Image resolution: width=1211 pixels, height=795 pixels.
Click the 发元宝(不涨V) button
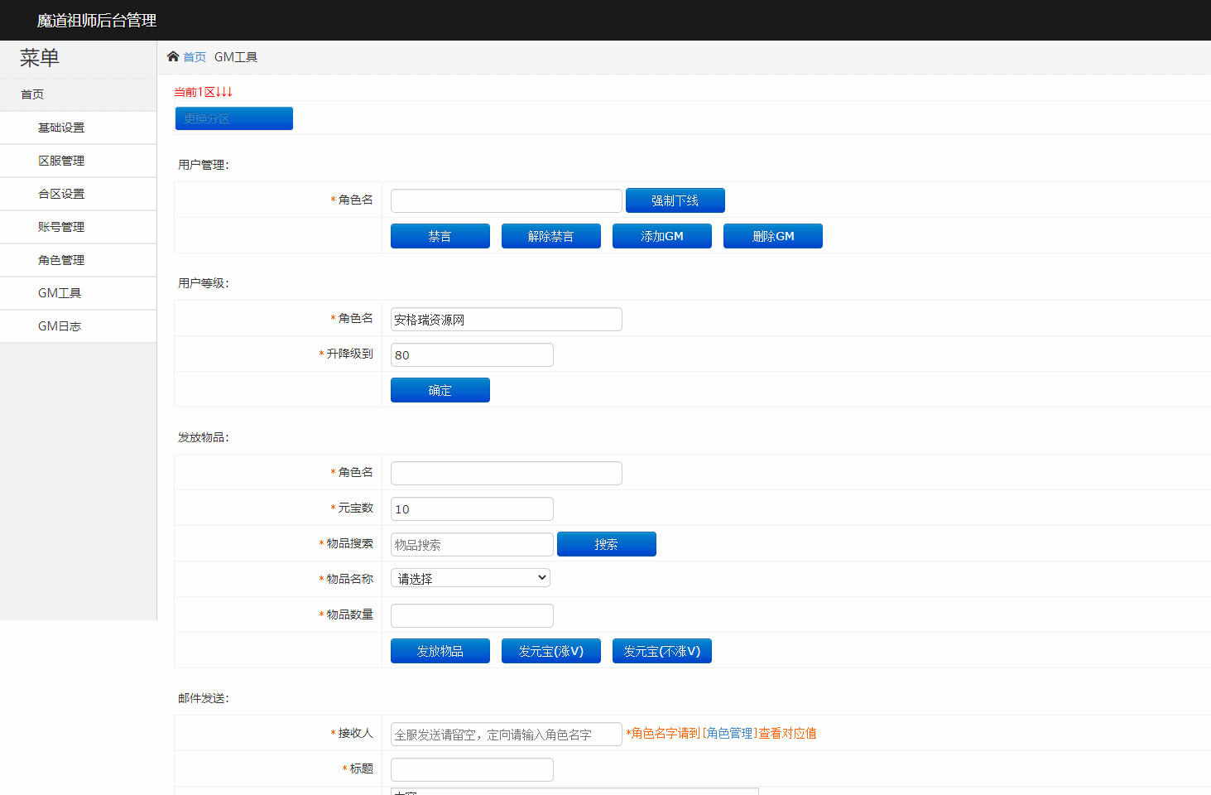click(661, 651)
